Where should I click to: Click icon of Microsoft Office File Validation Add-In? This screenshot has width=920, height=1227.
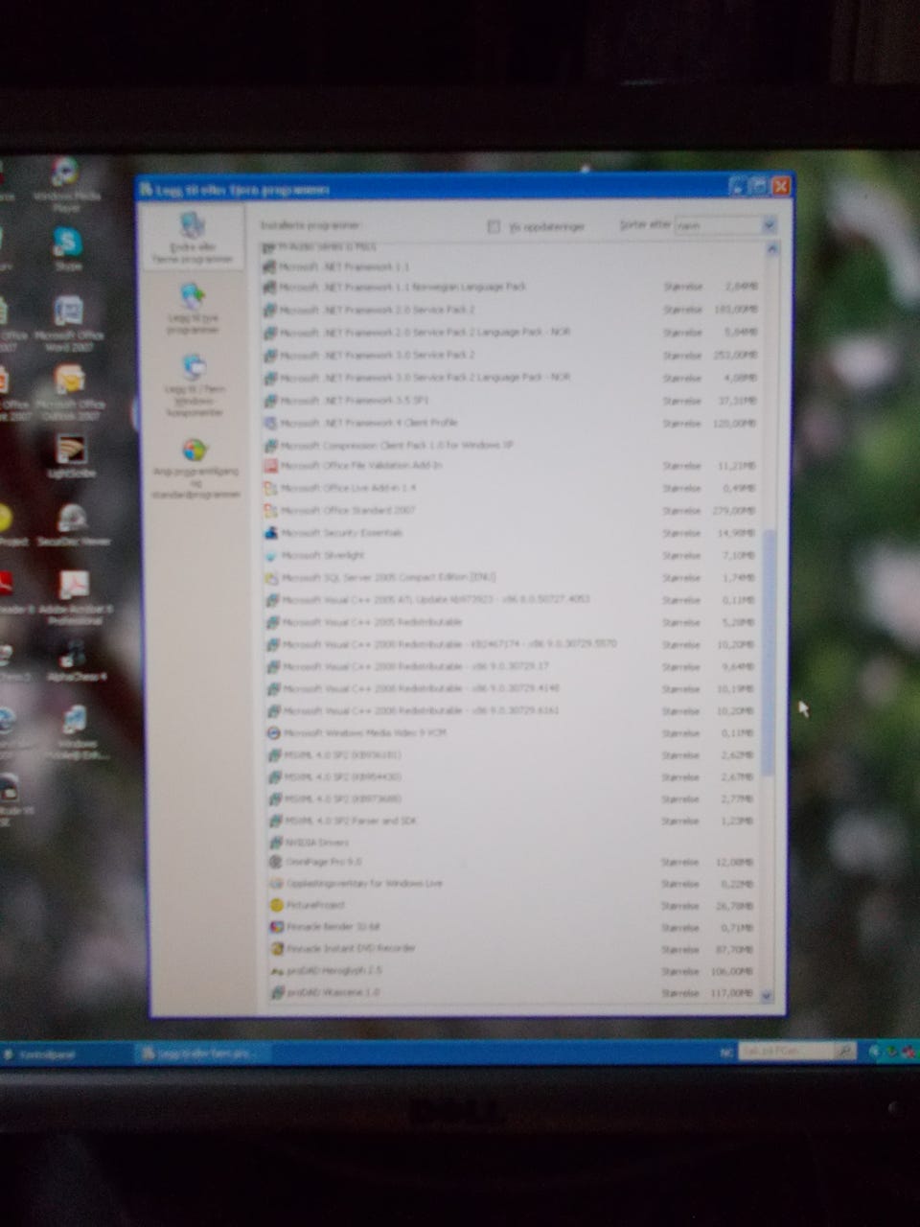point(271,466)
